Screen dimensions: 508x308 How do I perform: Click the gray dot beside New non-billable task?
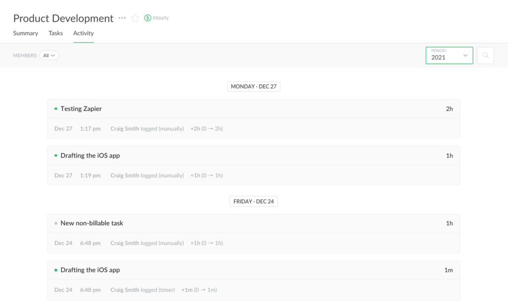pos(56,223)
